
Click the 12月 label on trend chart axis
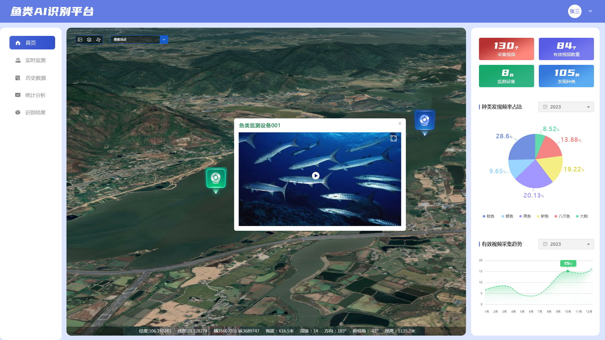point(589,312)
